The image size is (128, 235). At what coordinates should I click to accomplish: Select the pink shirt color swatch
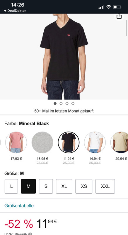coord(16,142)
